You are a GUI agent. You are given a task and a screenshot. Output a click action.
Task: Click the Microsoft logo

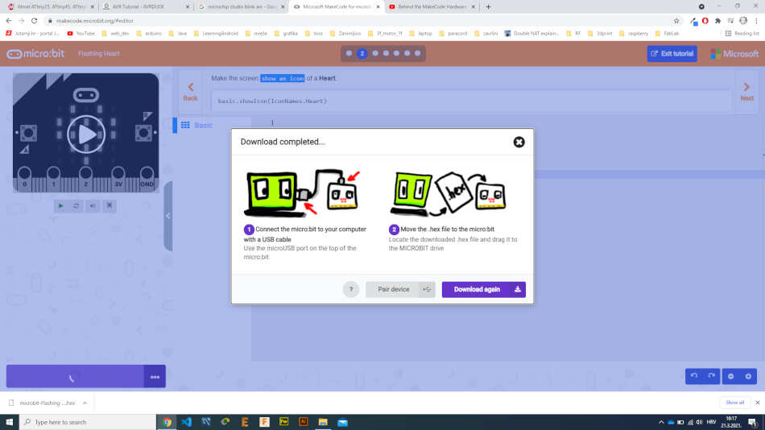734,54
